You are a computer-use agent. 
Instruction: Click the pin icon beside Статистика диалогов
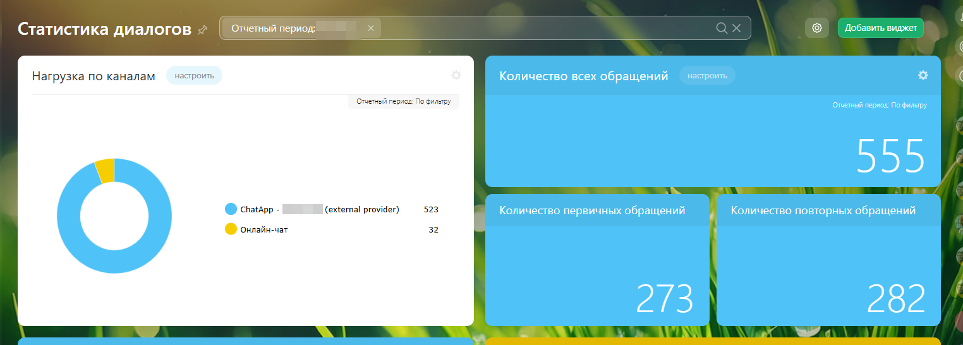[202, 30]
